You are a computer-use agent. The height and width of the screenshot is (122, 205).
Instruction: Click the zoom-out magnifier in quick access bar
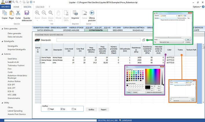pos(17,2)
